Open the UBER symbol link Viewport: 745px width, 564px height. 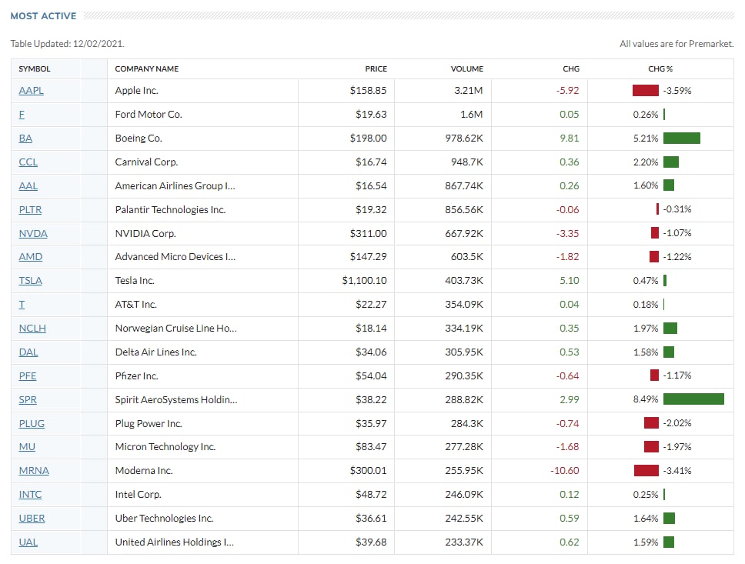coord(32,518)
